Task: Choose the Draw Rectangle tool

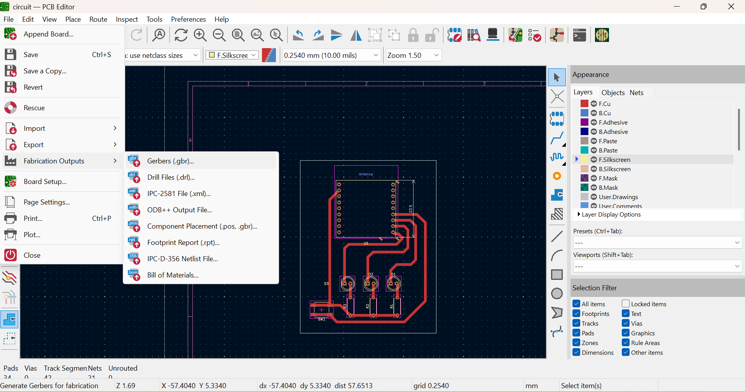Action: click(x=557, y=275)
